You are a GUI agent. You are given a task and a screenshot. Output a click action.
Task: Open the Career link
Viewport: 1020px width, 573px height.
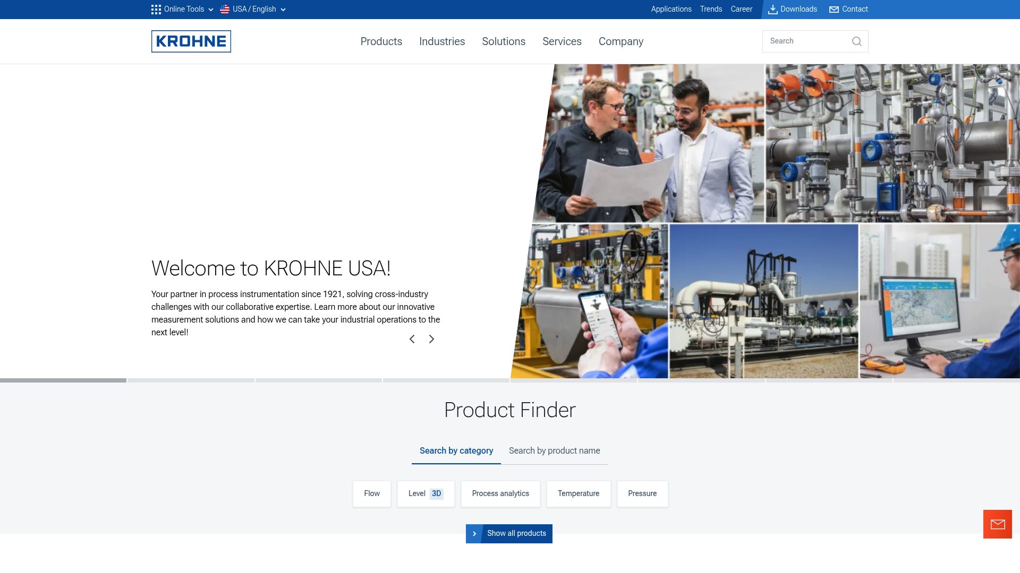click(x=741, y=9)
